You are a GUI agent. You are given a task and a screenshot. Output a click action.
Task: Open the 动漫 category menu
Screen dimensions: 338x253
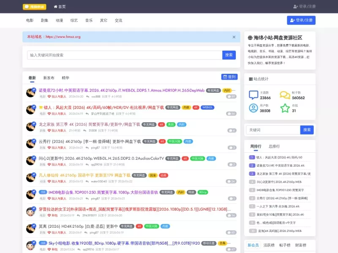click(x=59, y=20)
